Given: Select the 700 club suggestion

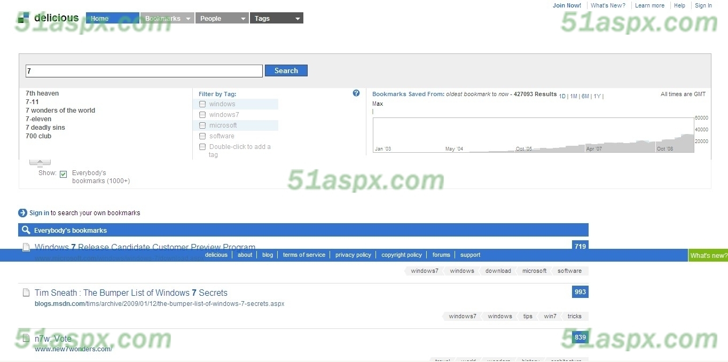Looking at the screenshot, I should 38,136.
